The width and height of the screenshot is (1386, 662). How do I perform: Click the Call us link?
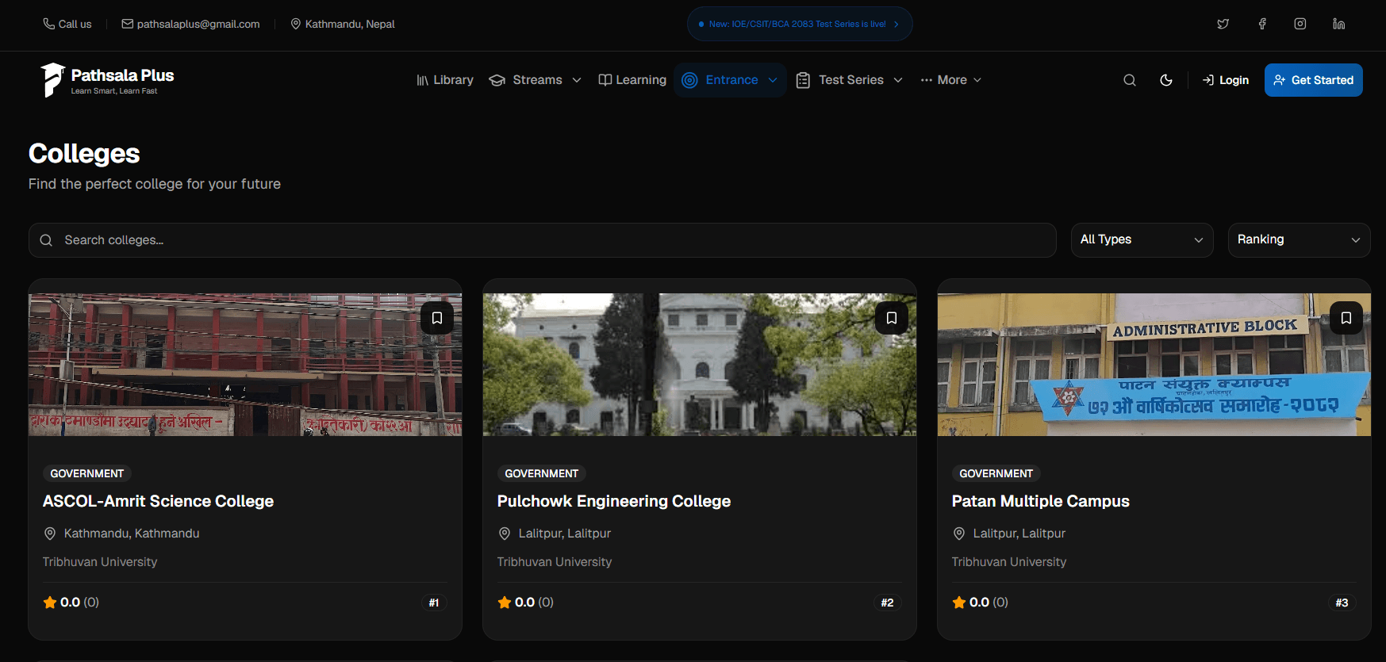coord(75,24)
